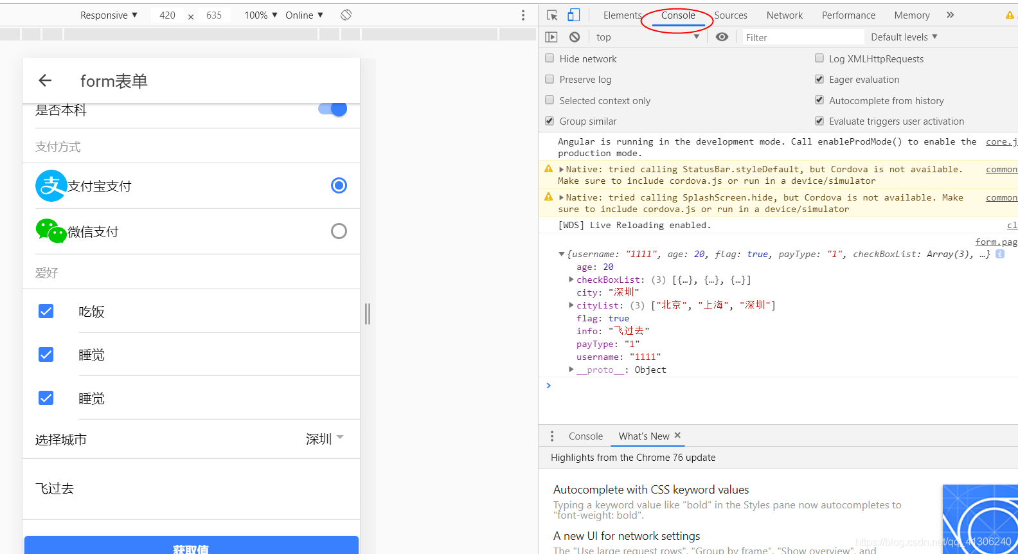Expand the checkBoxList array
This screenshot has height=554, width=1018.
click(571, 280)
